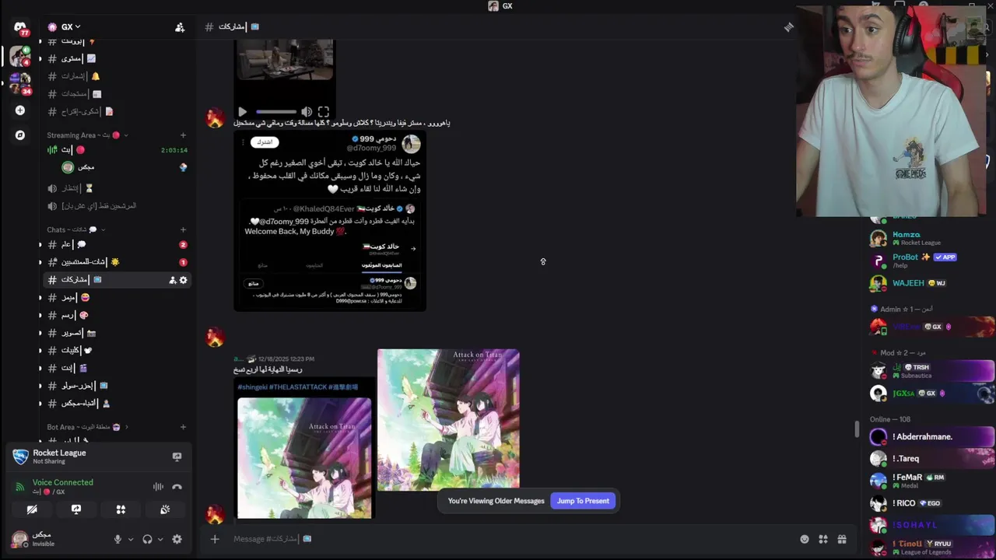
Task: Join إنتظار voice channel with hourglass
Action: (117, 188)
